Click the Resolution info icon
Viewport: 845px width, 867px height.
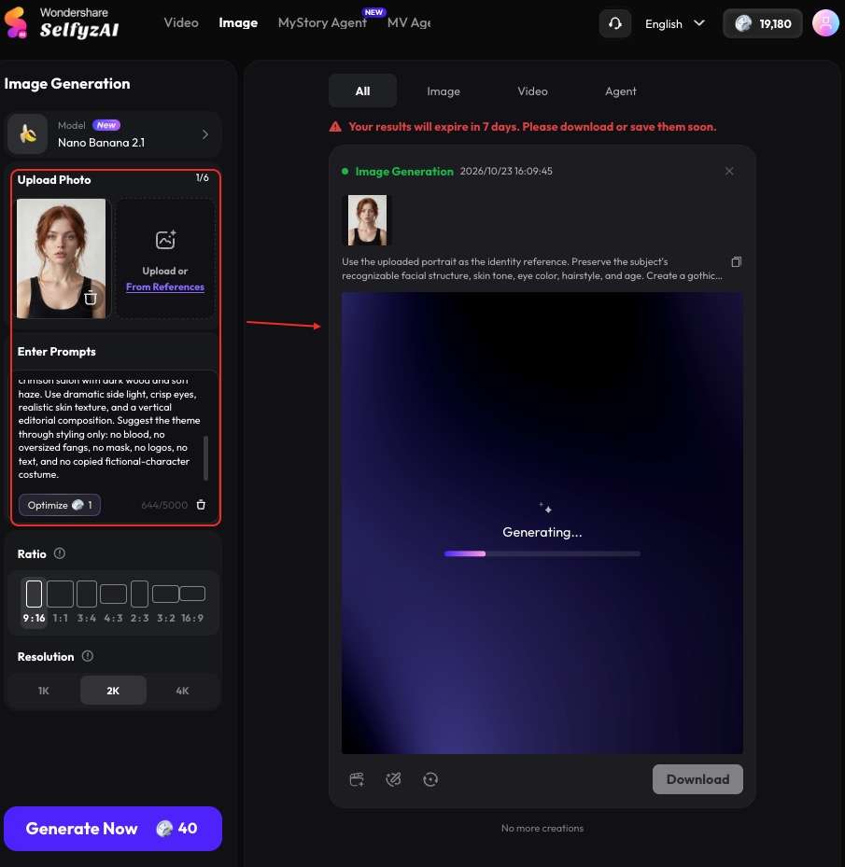point(88,656)
